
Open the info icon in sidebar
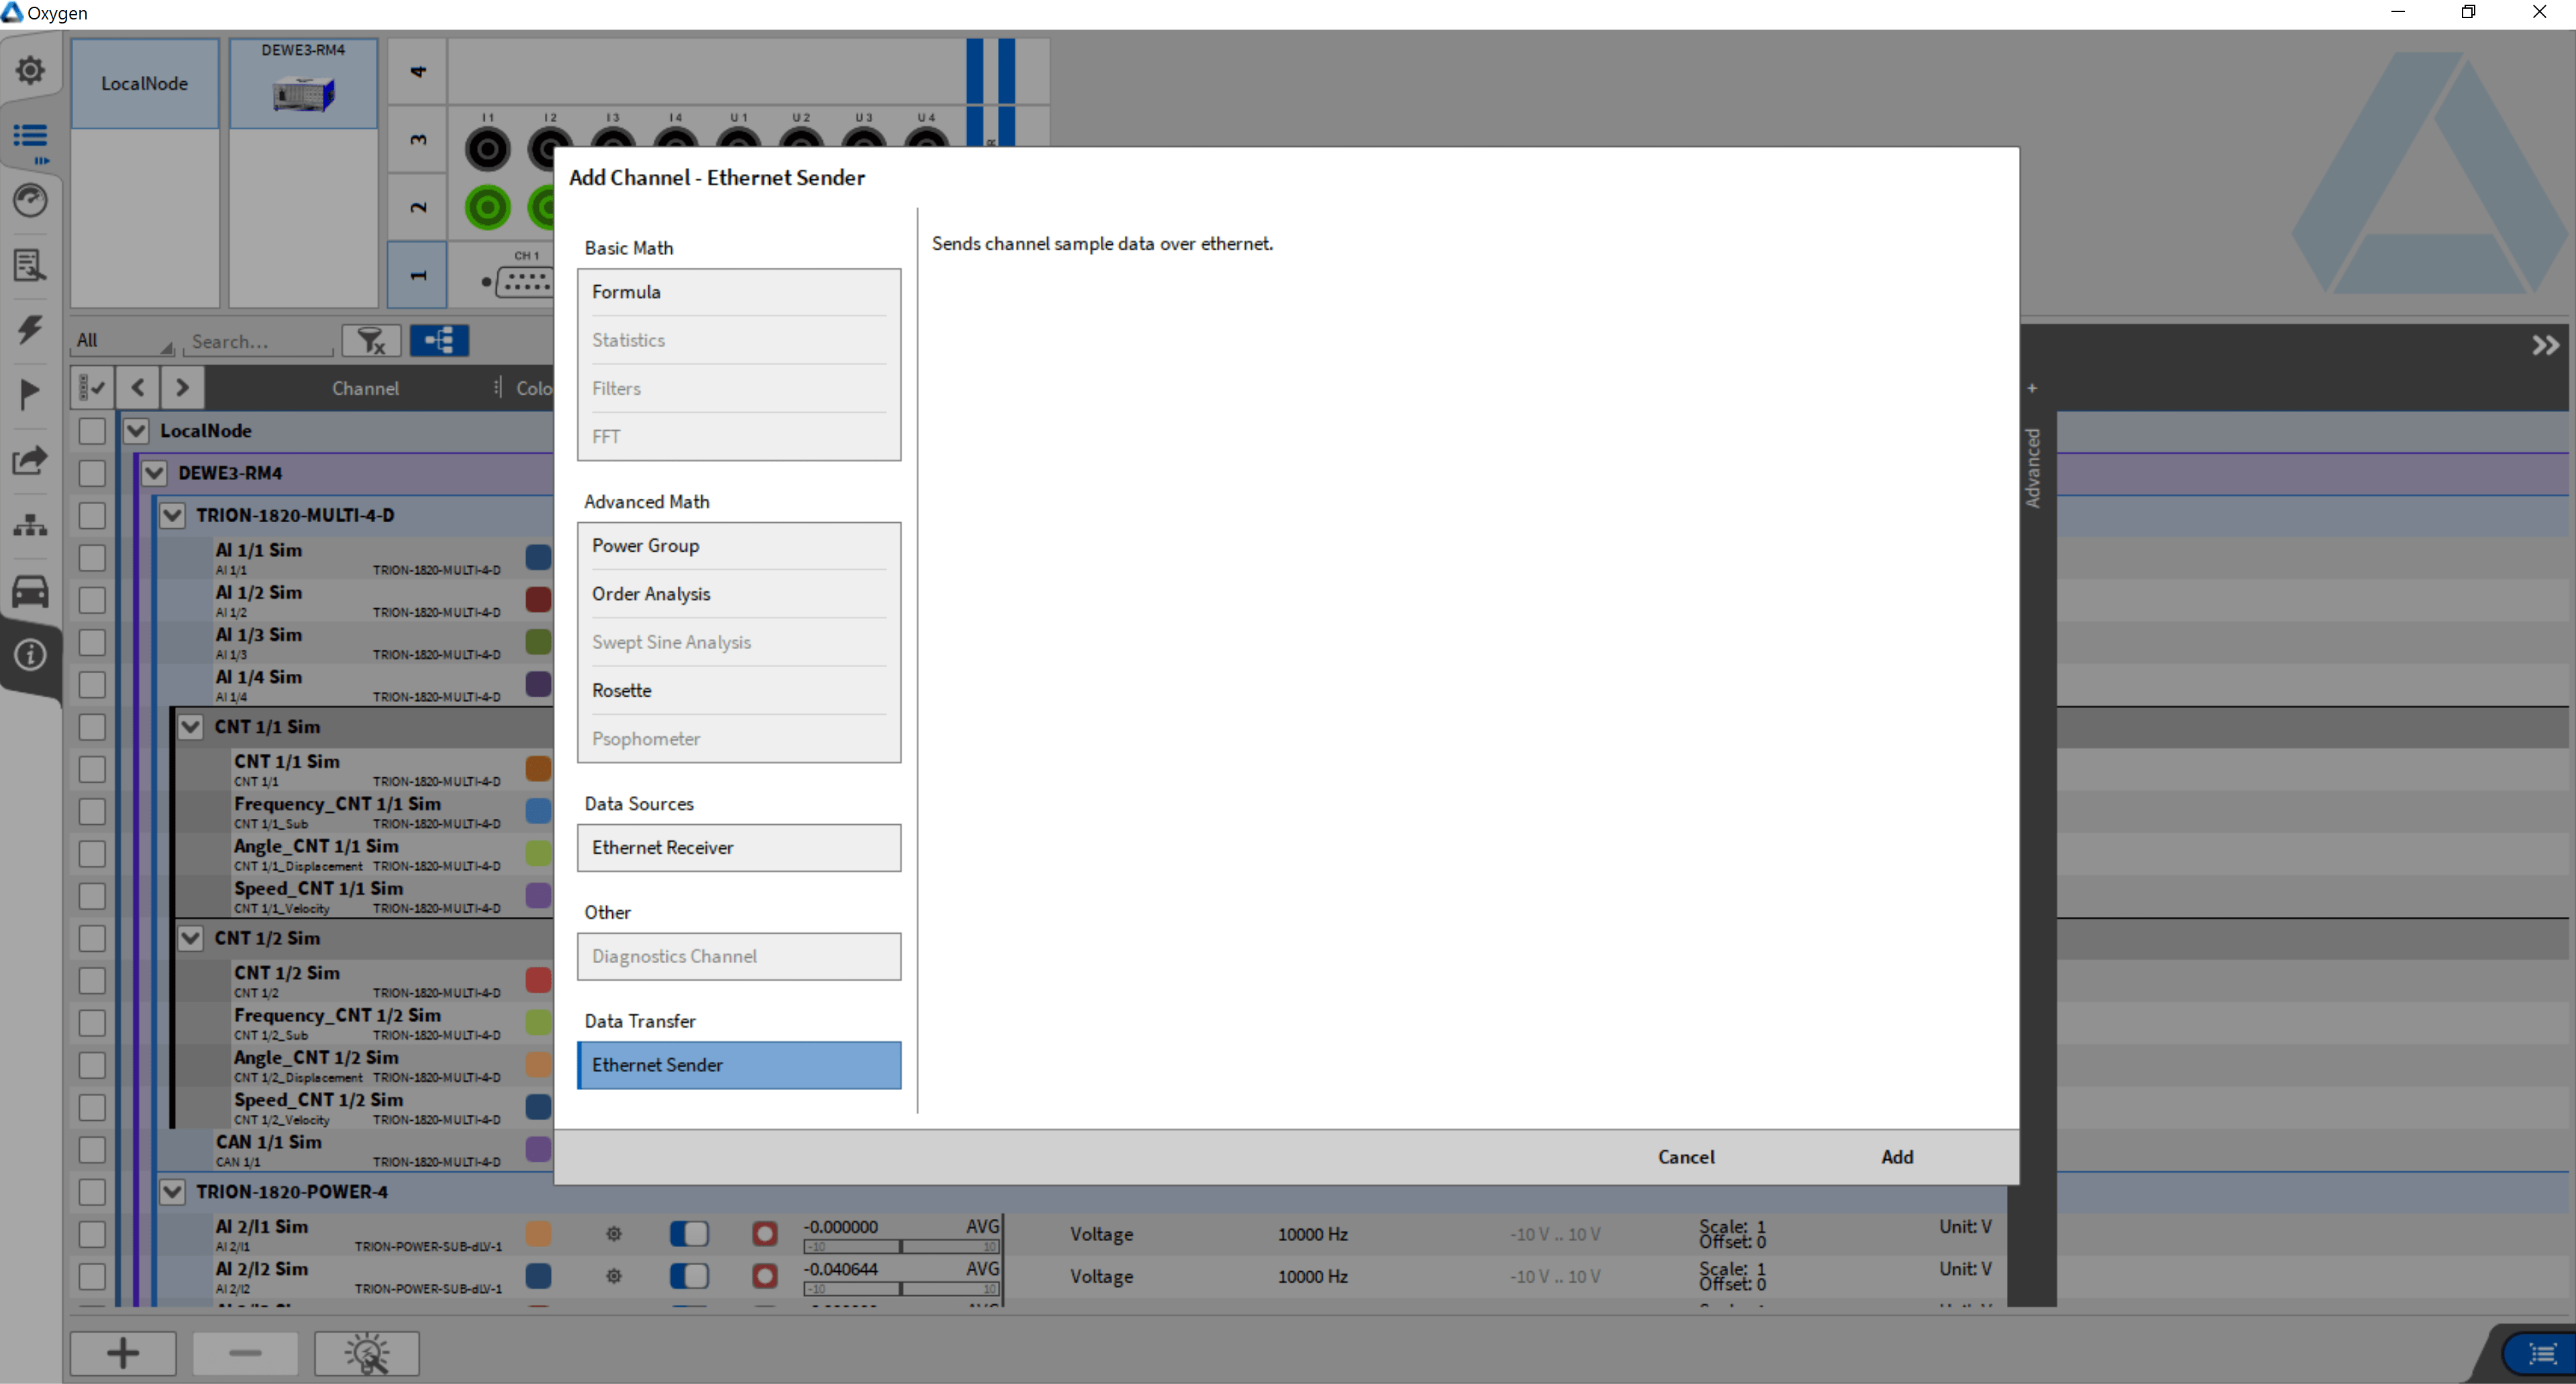tap(30, 655)
